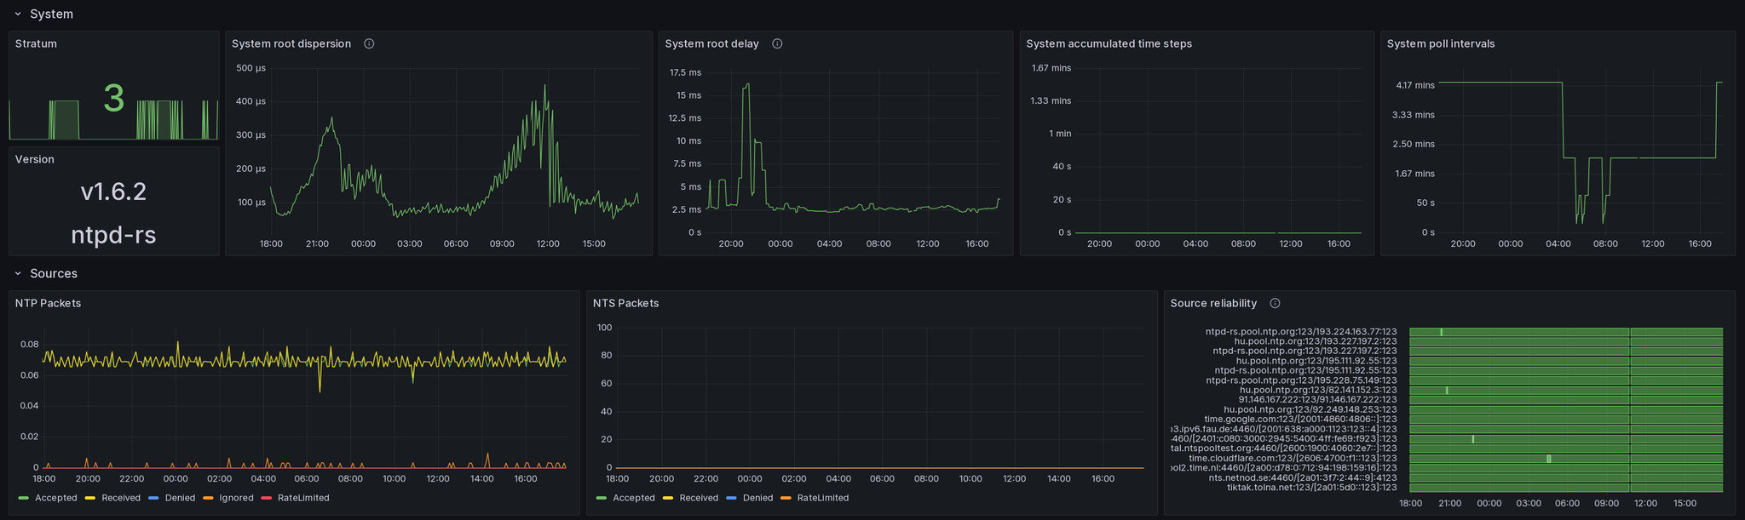Click blue Denied color swatch in NTP Packets
This screenshot has width=1745, height=520.
click(x=153, y=498)
